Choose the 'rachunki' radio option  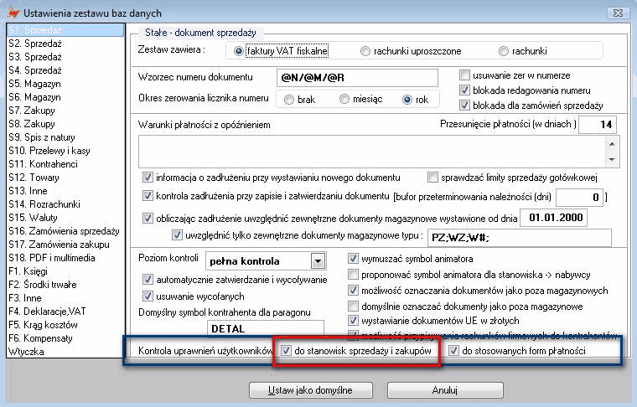click(504, 51)
